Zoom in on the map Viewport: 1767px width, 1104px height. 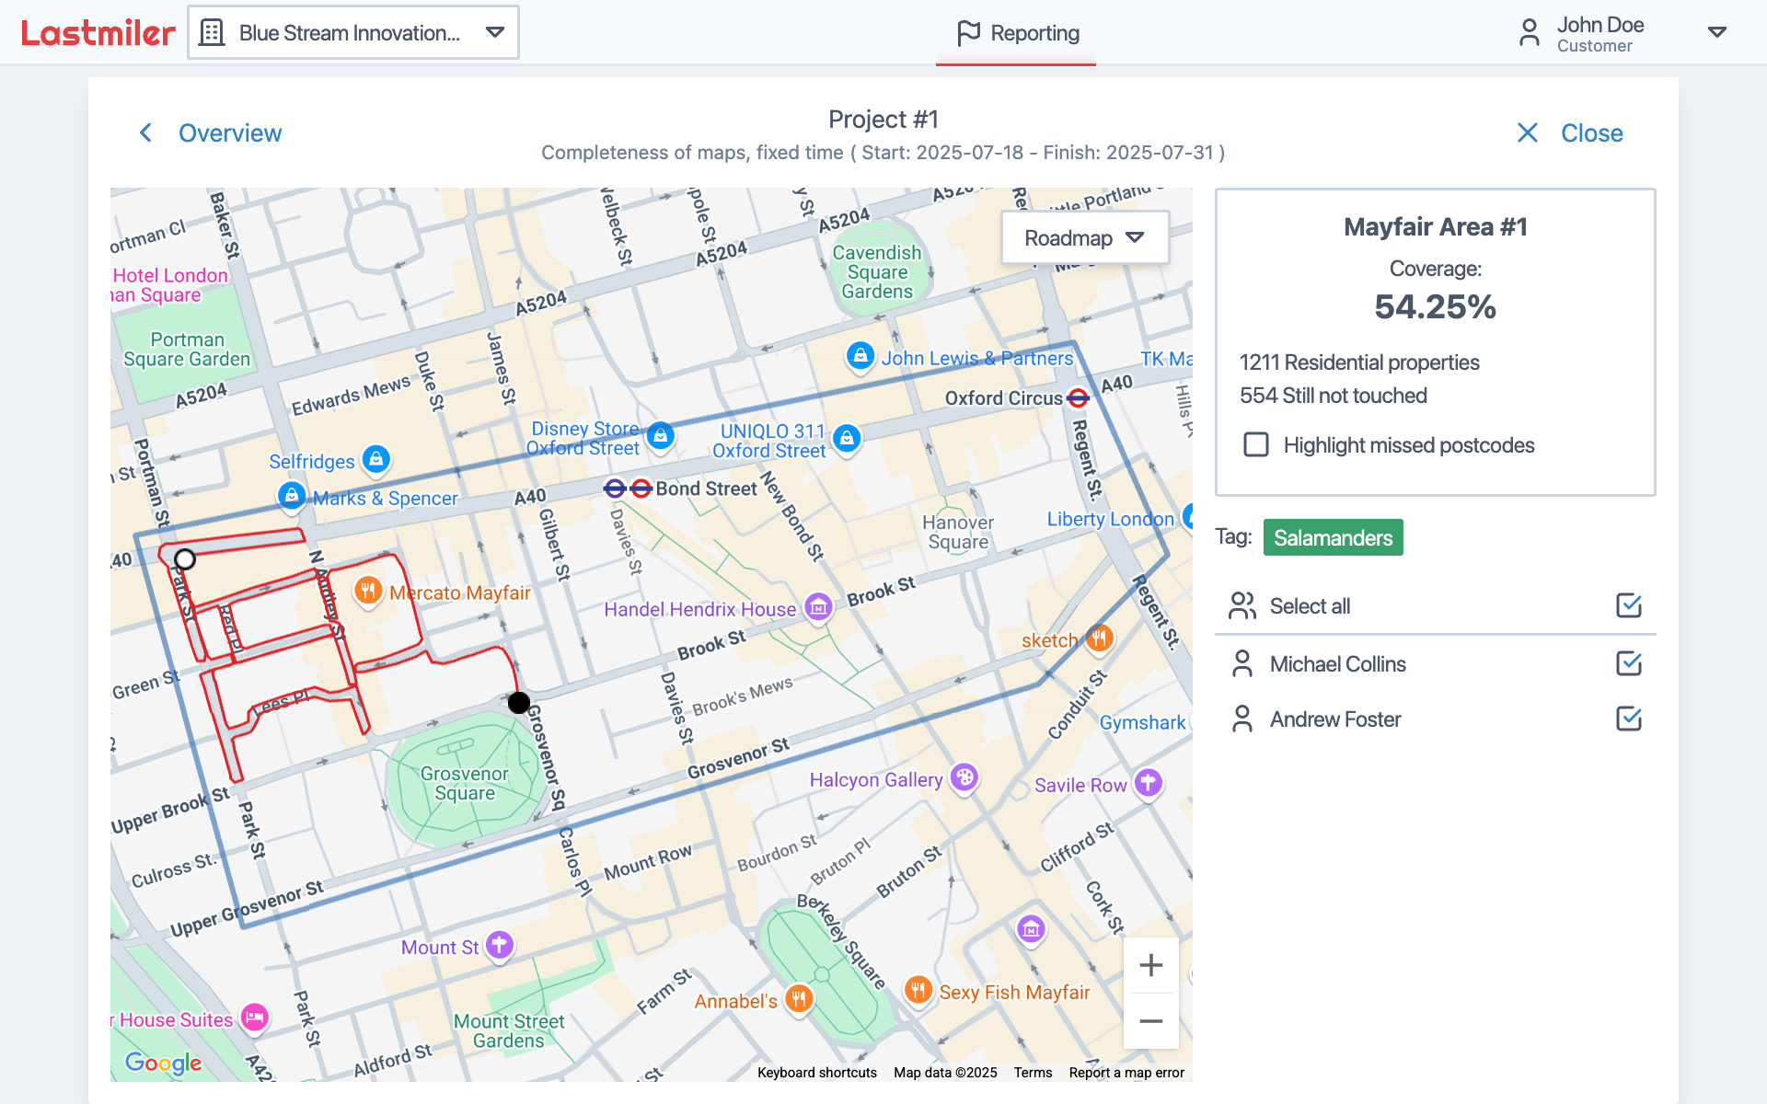pyautogui.click(x=1150, y=965)
